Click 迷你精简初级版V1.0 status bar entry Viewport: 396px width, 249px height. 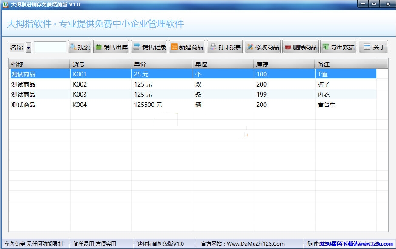160,244
